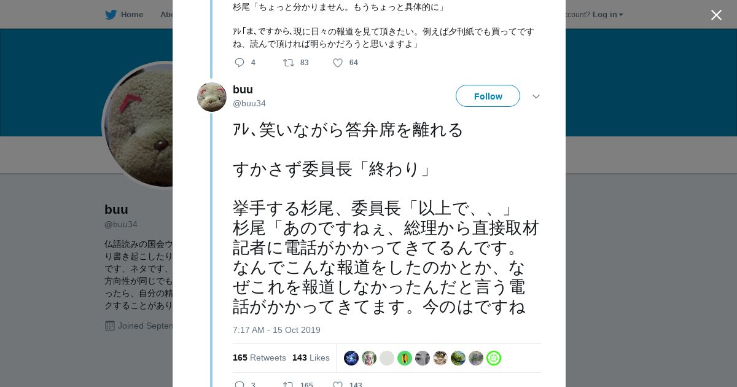737x387 pixels.
Task: Open the last green-ring liker avatar
Action: tap(494, 358)
